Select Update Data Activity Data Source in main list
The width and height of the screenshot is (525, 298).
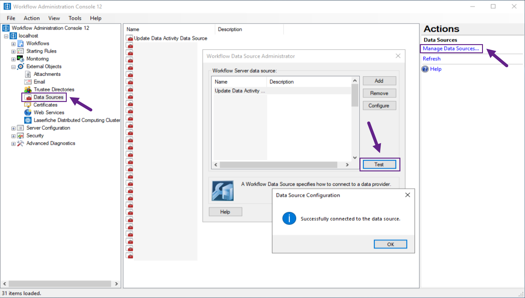[x=171, y=38]
